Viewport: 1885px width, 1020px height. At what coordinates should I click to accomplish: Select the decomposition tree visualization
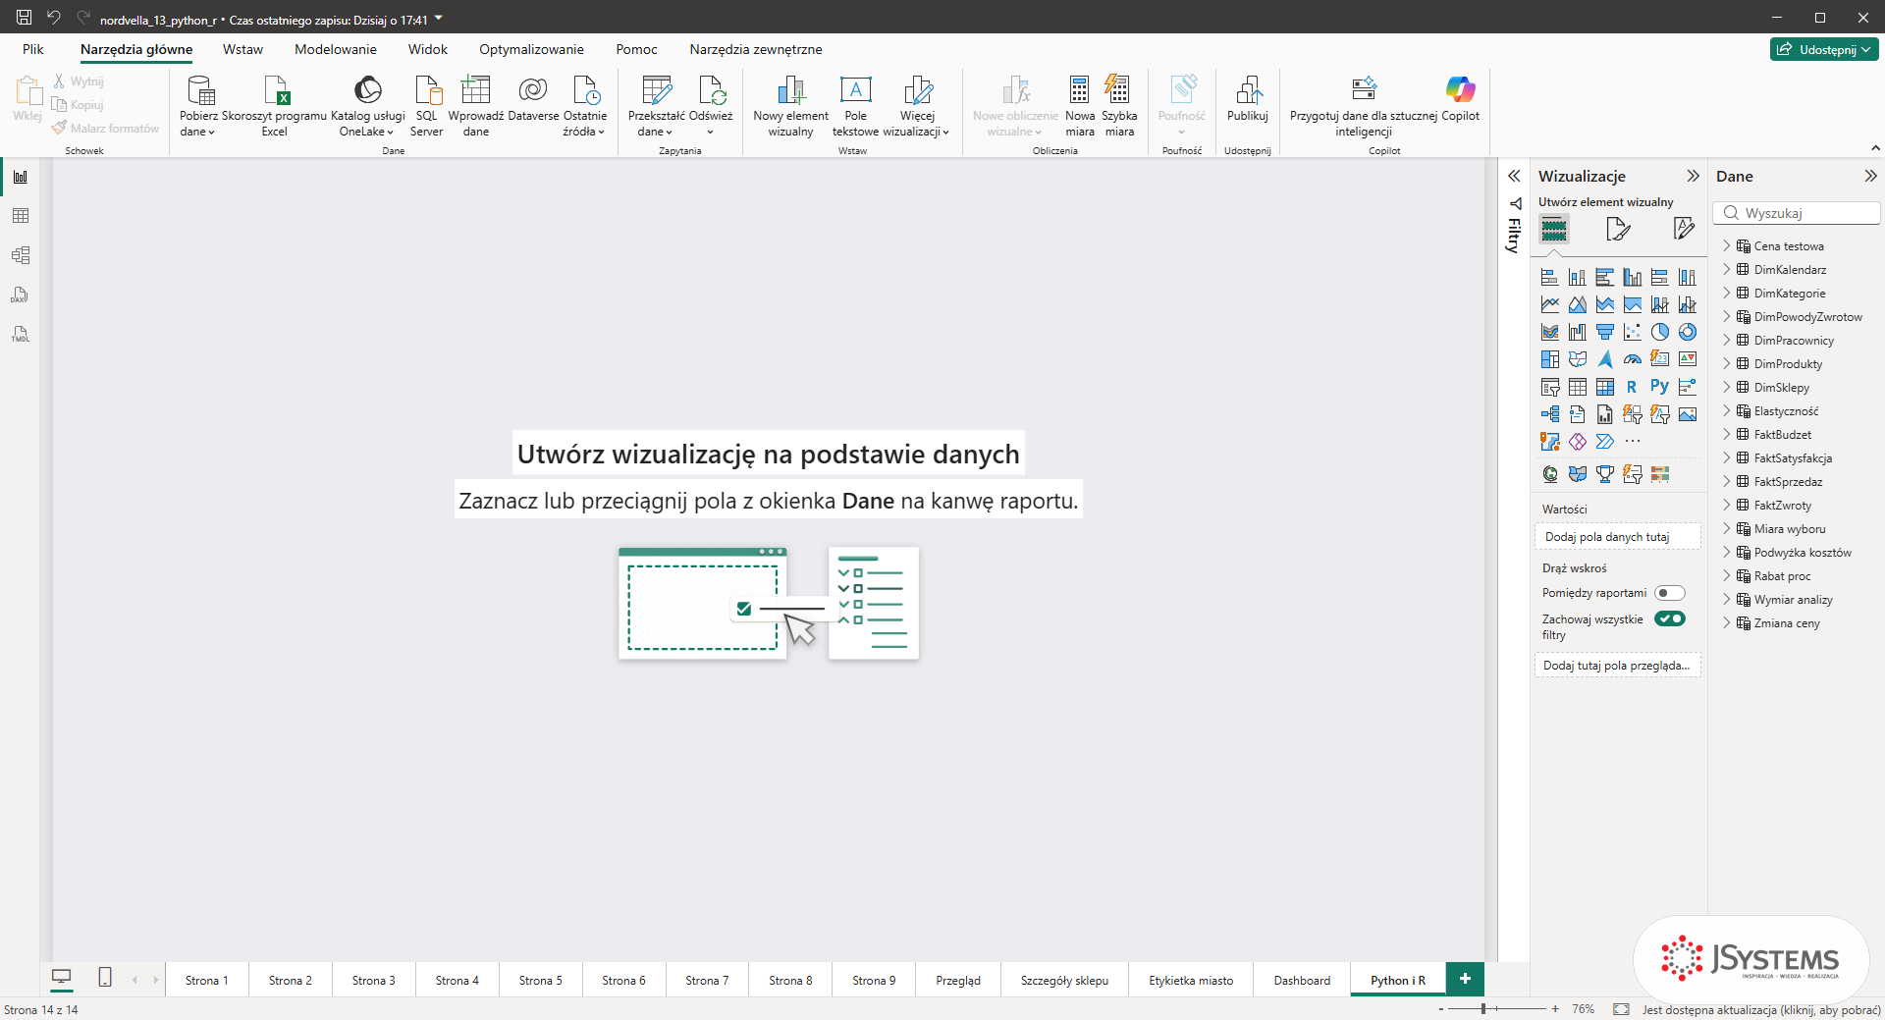[x=1549, y=414]
